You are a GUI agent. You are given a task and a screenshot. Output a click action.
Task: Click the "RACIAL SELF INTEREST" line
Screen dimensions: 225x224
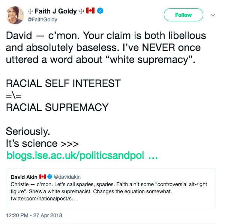[63, 83]
